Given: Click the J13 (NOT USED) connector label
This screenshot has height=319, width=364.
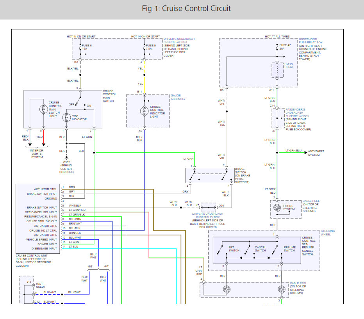Looking at the screenshot, I should coord(36,284).
